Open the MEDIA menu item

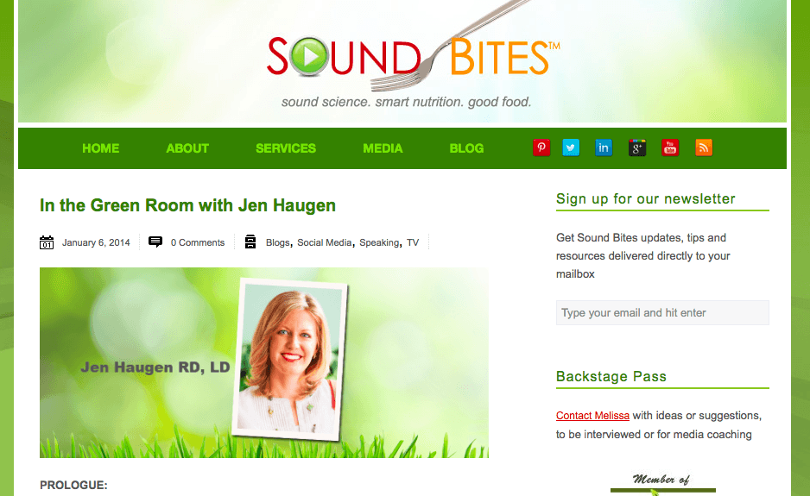coord(383,148)
